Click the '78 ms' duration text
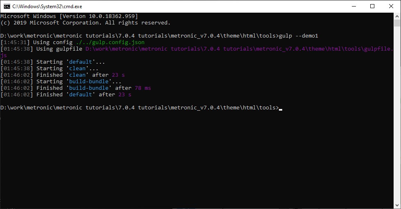This screenshot has height=209, width=401. (x=142, y=88)
